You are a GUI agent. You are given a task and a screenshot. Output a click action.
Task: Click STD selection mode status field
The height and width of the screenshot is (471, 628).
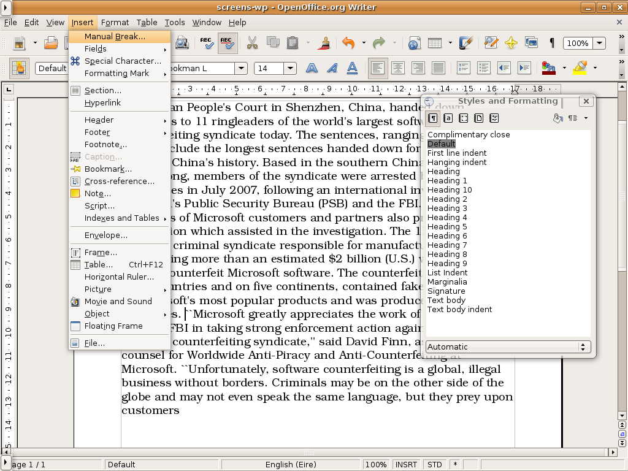pos(435,465)
